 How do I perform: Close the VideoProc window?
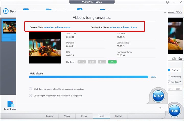point(181,2)
